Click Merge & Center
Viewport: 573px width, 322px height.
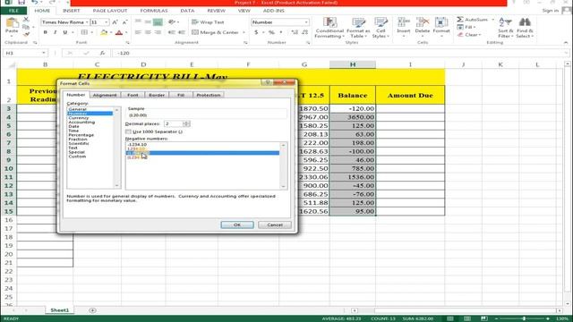coord(216,32)
